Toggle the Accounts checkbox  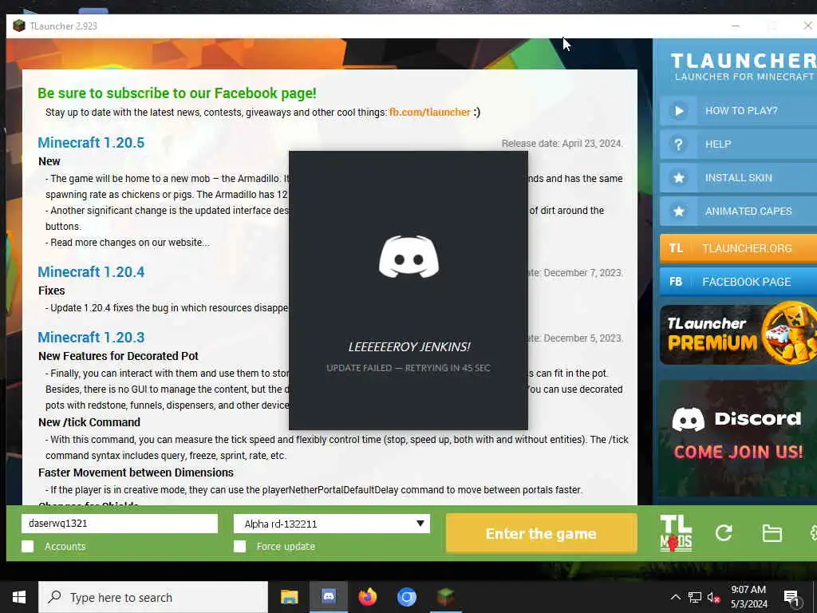(x=28, y=546)
